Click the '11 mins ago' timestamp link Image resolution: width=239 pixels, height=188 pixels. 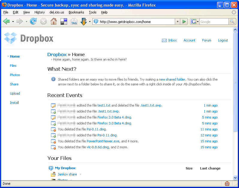(209, 129)
